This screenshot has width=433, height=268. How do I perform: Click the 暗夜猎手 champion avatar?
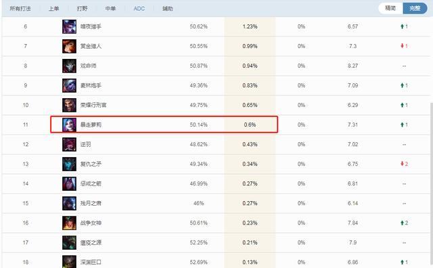click(69, 26)
